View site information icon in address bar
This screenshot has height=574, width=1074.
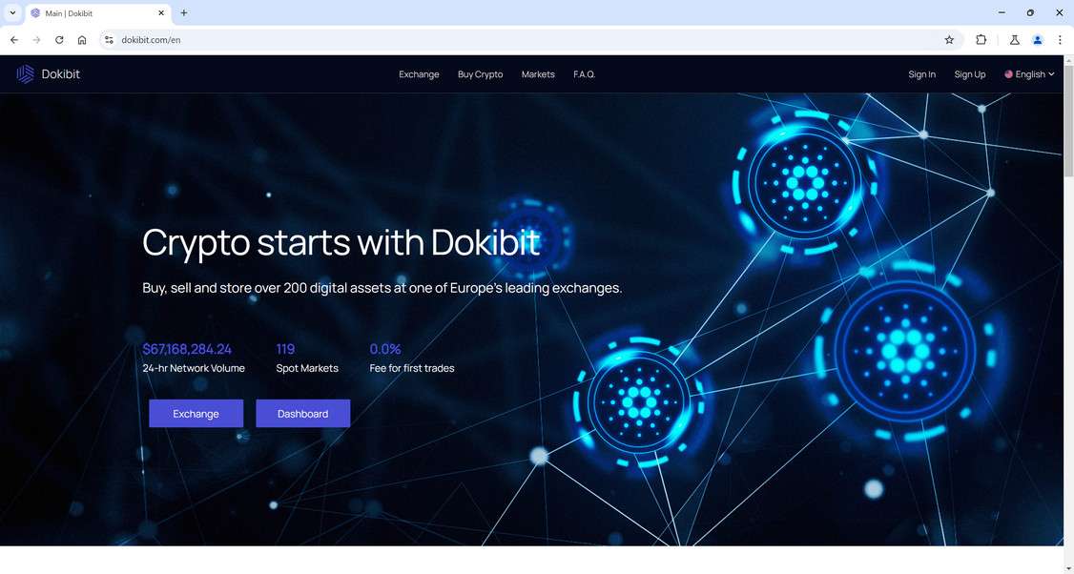point(108,40)
